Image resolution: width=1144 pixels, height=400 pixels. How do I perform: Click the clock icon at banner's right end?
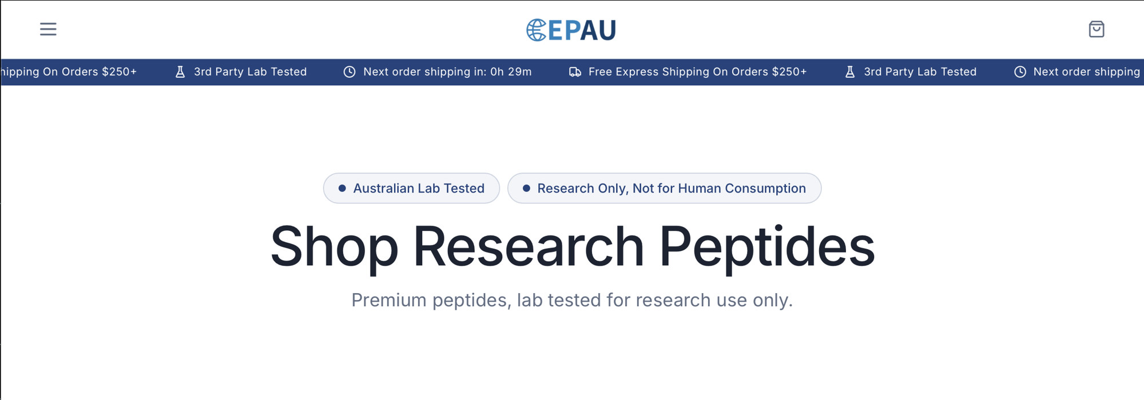pos(1020,72)
